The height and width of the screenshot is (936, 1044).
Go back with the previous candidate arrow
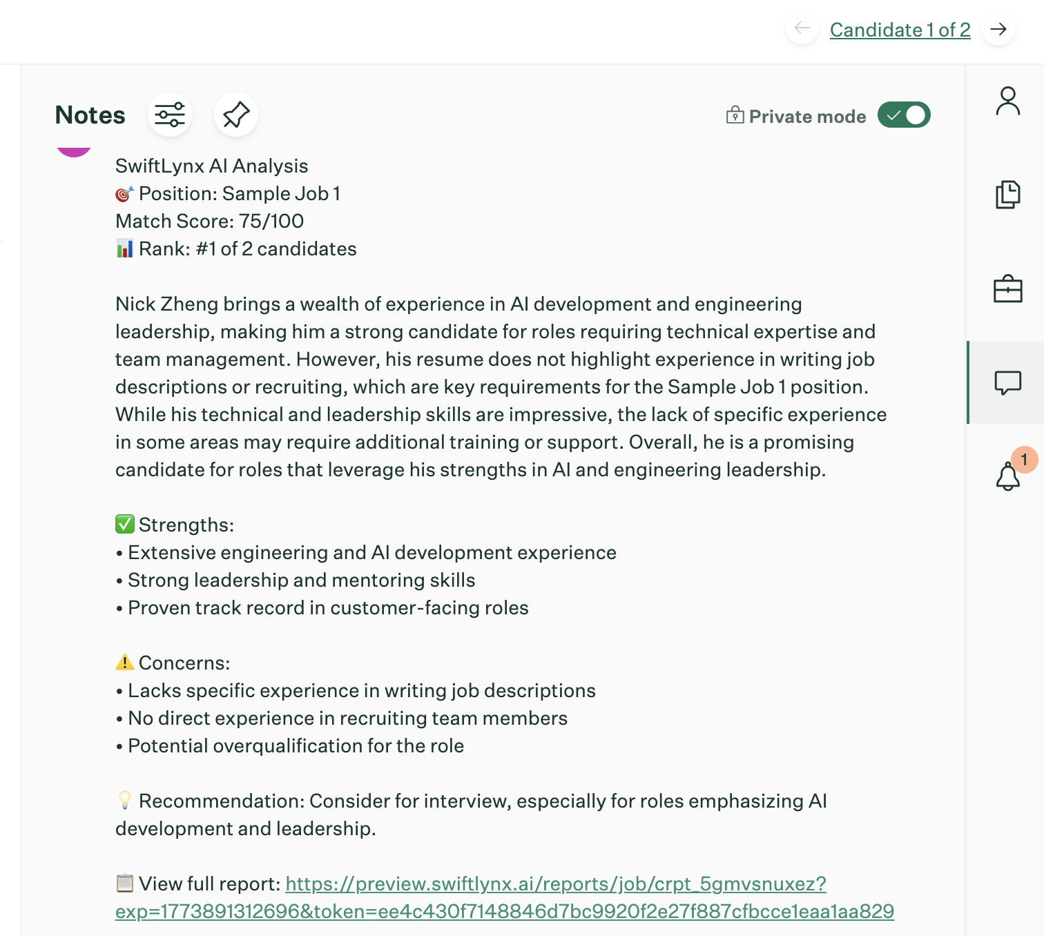pos(802,29)
